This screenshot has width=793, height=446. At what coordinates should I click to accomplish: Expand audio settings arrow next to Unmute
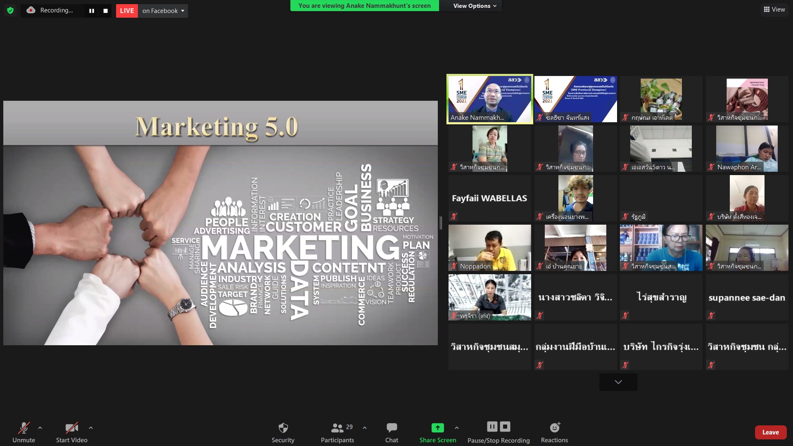pos(40,428)
